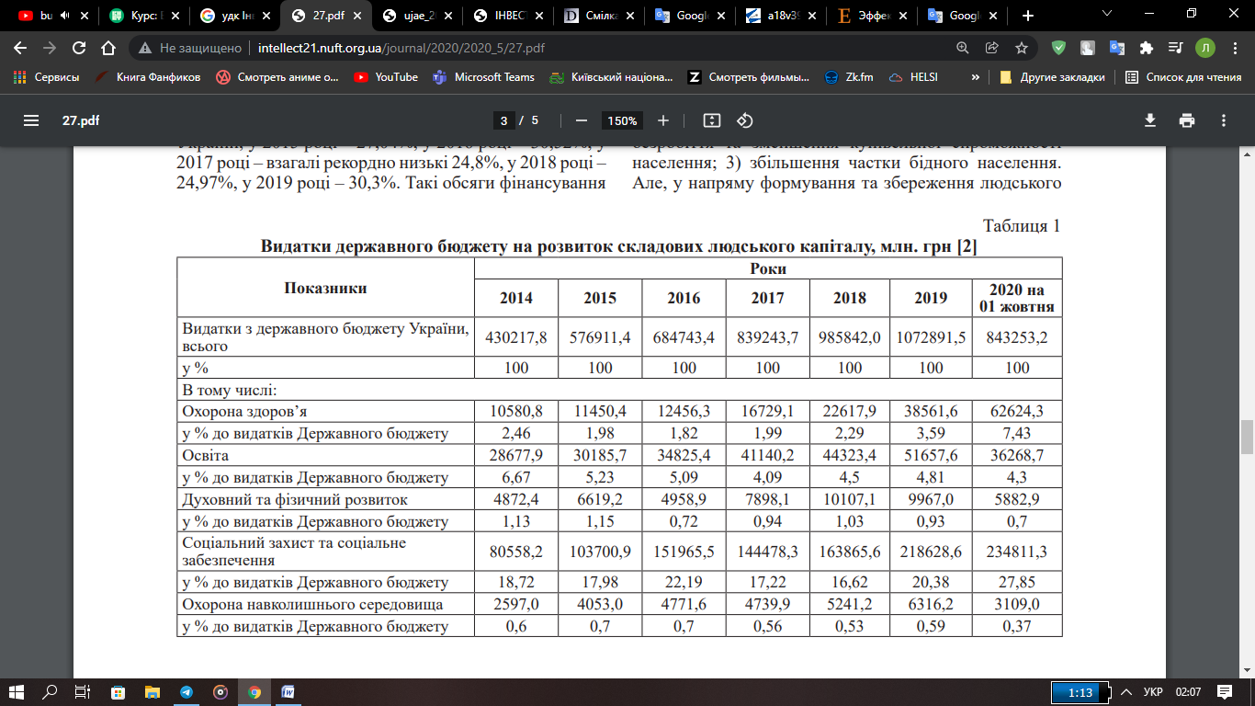Open the Google Translate extension icon
This screenshot has height=706, width=1255.
(1117, 48)
